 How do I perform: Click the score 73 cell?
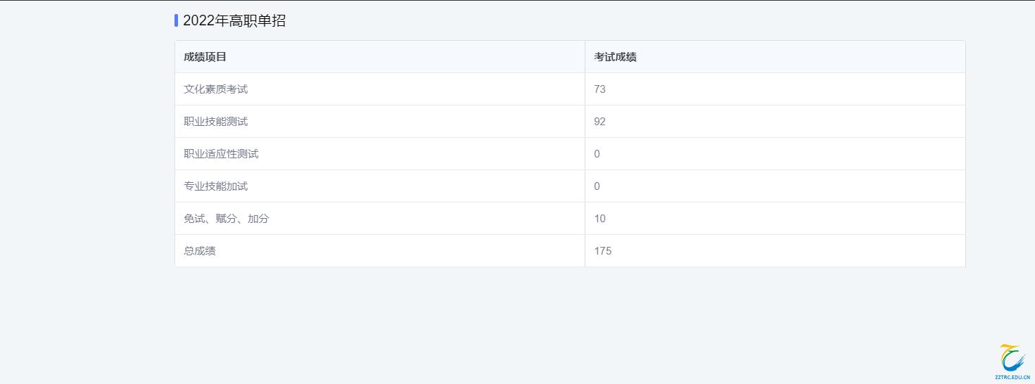click(599, 89)
